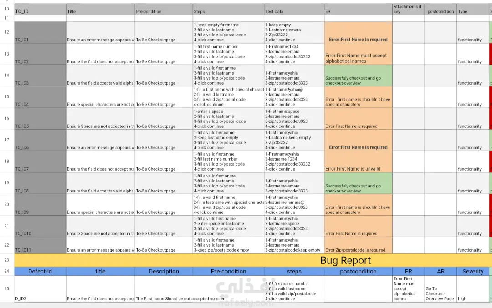Select the row 15 number header
Viewport: 492px width, 308px height.
(x=7, y=97)
